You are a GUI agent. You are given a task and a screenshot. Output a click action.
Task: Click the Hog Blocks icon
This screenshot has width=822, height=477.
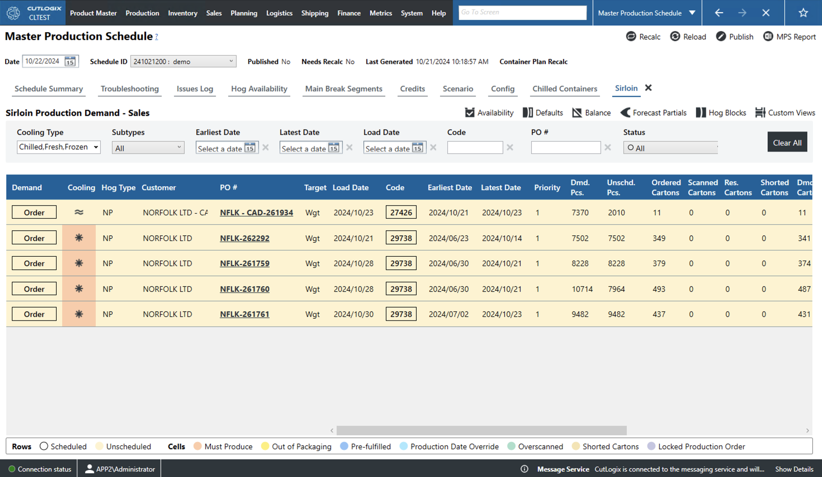pyautogui.click(x=700, y=113)
